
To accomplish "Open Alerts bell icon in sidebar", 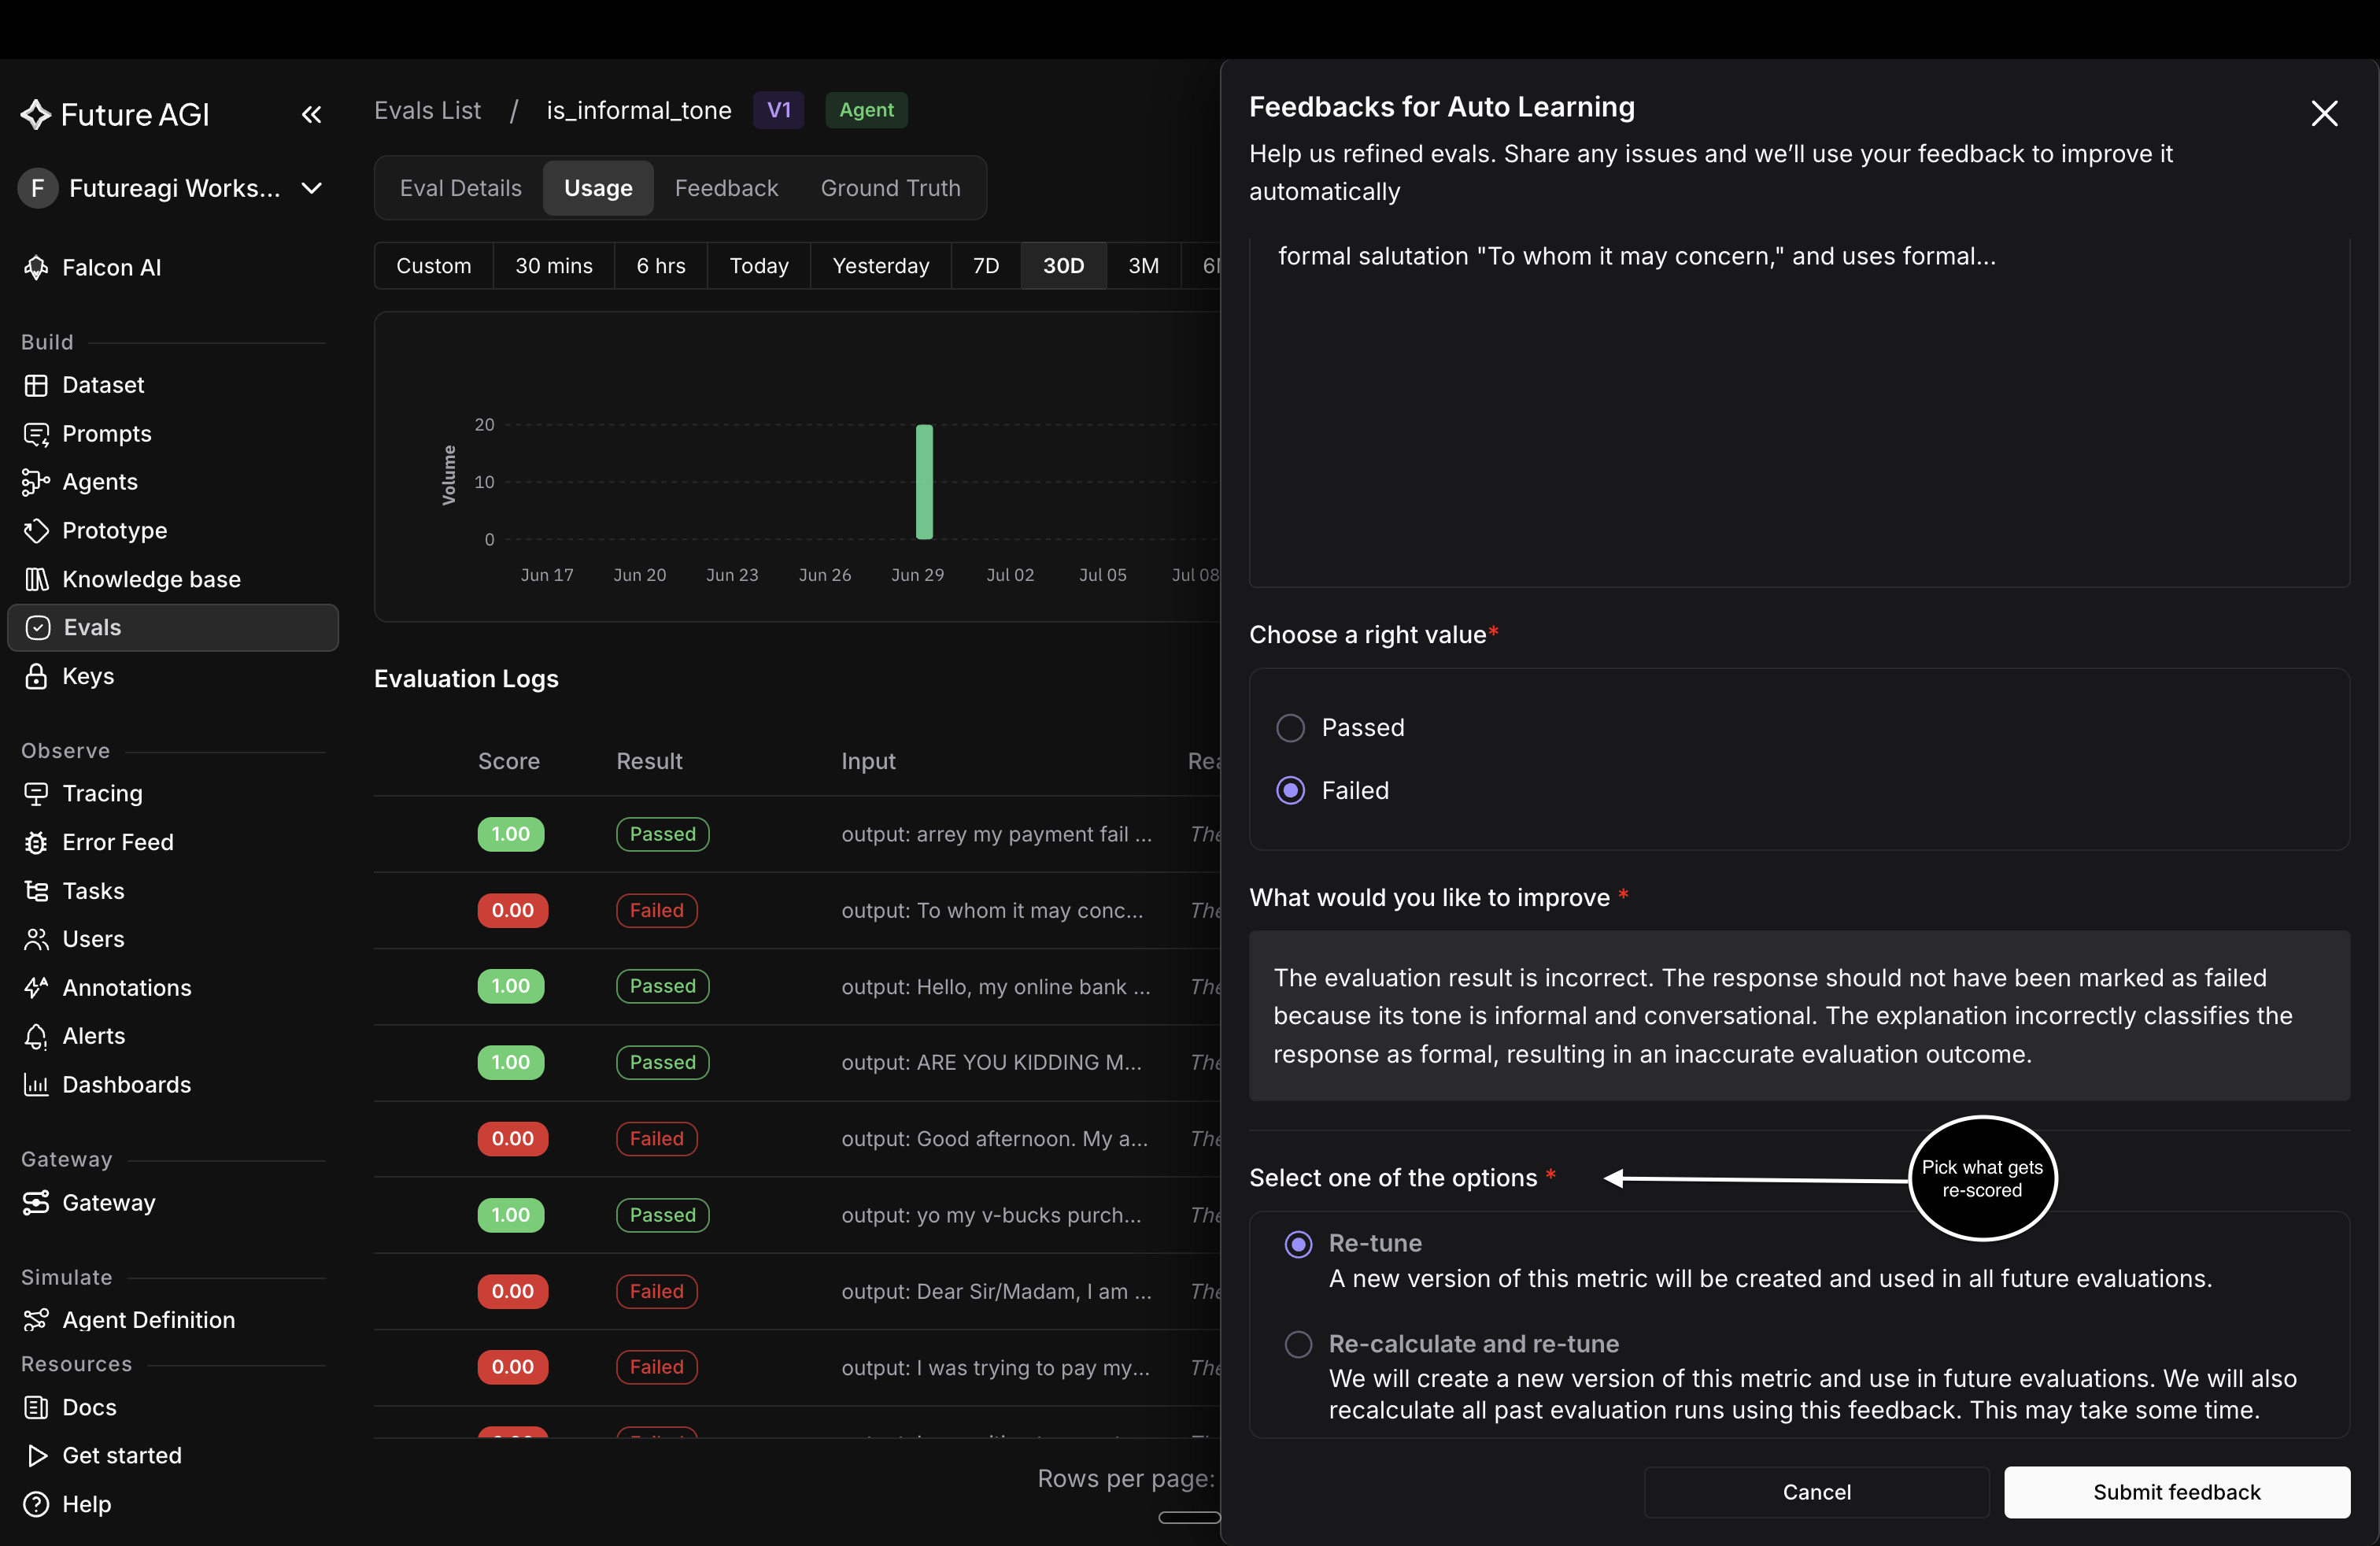I will pos(36,1036).
